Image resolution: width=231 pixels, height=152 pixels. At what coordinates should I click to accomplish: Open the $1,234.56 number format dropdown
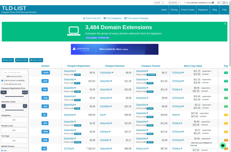174,3
